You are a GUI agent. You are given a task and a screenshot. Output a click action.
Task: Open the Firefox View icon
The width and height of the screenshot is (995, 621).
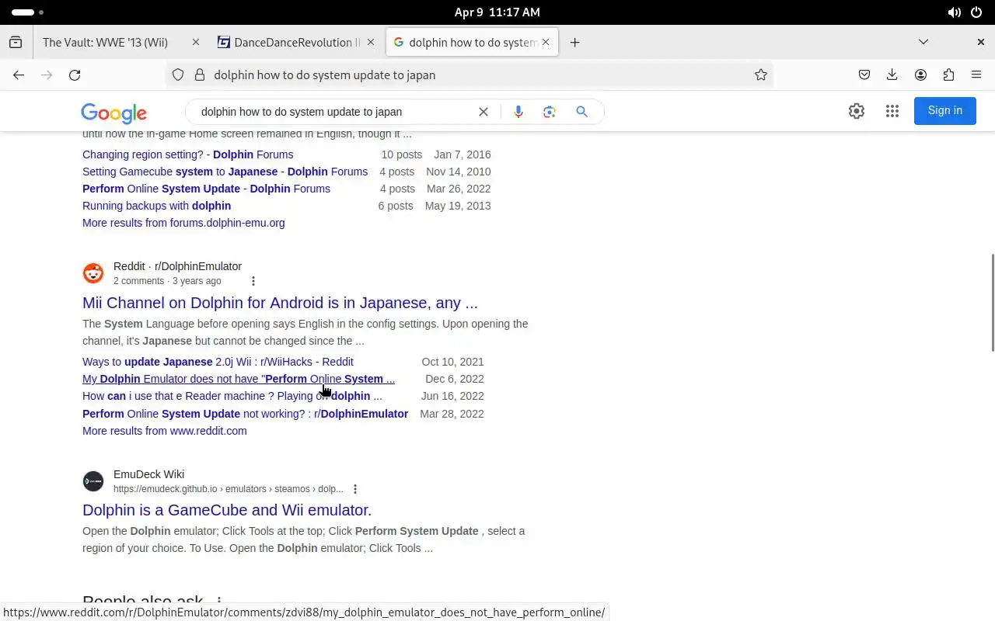[x=16, y=43]
